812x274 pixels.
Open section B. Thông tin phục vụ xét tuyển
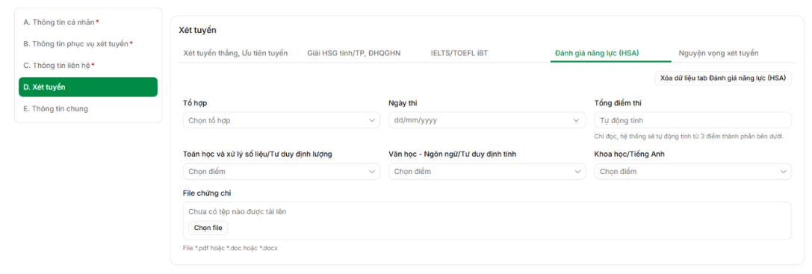click(78, 44)
